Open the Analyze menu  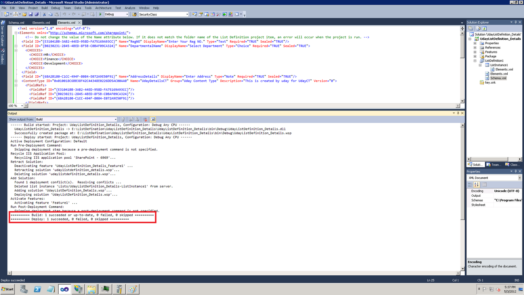(130, 8)
